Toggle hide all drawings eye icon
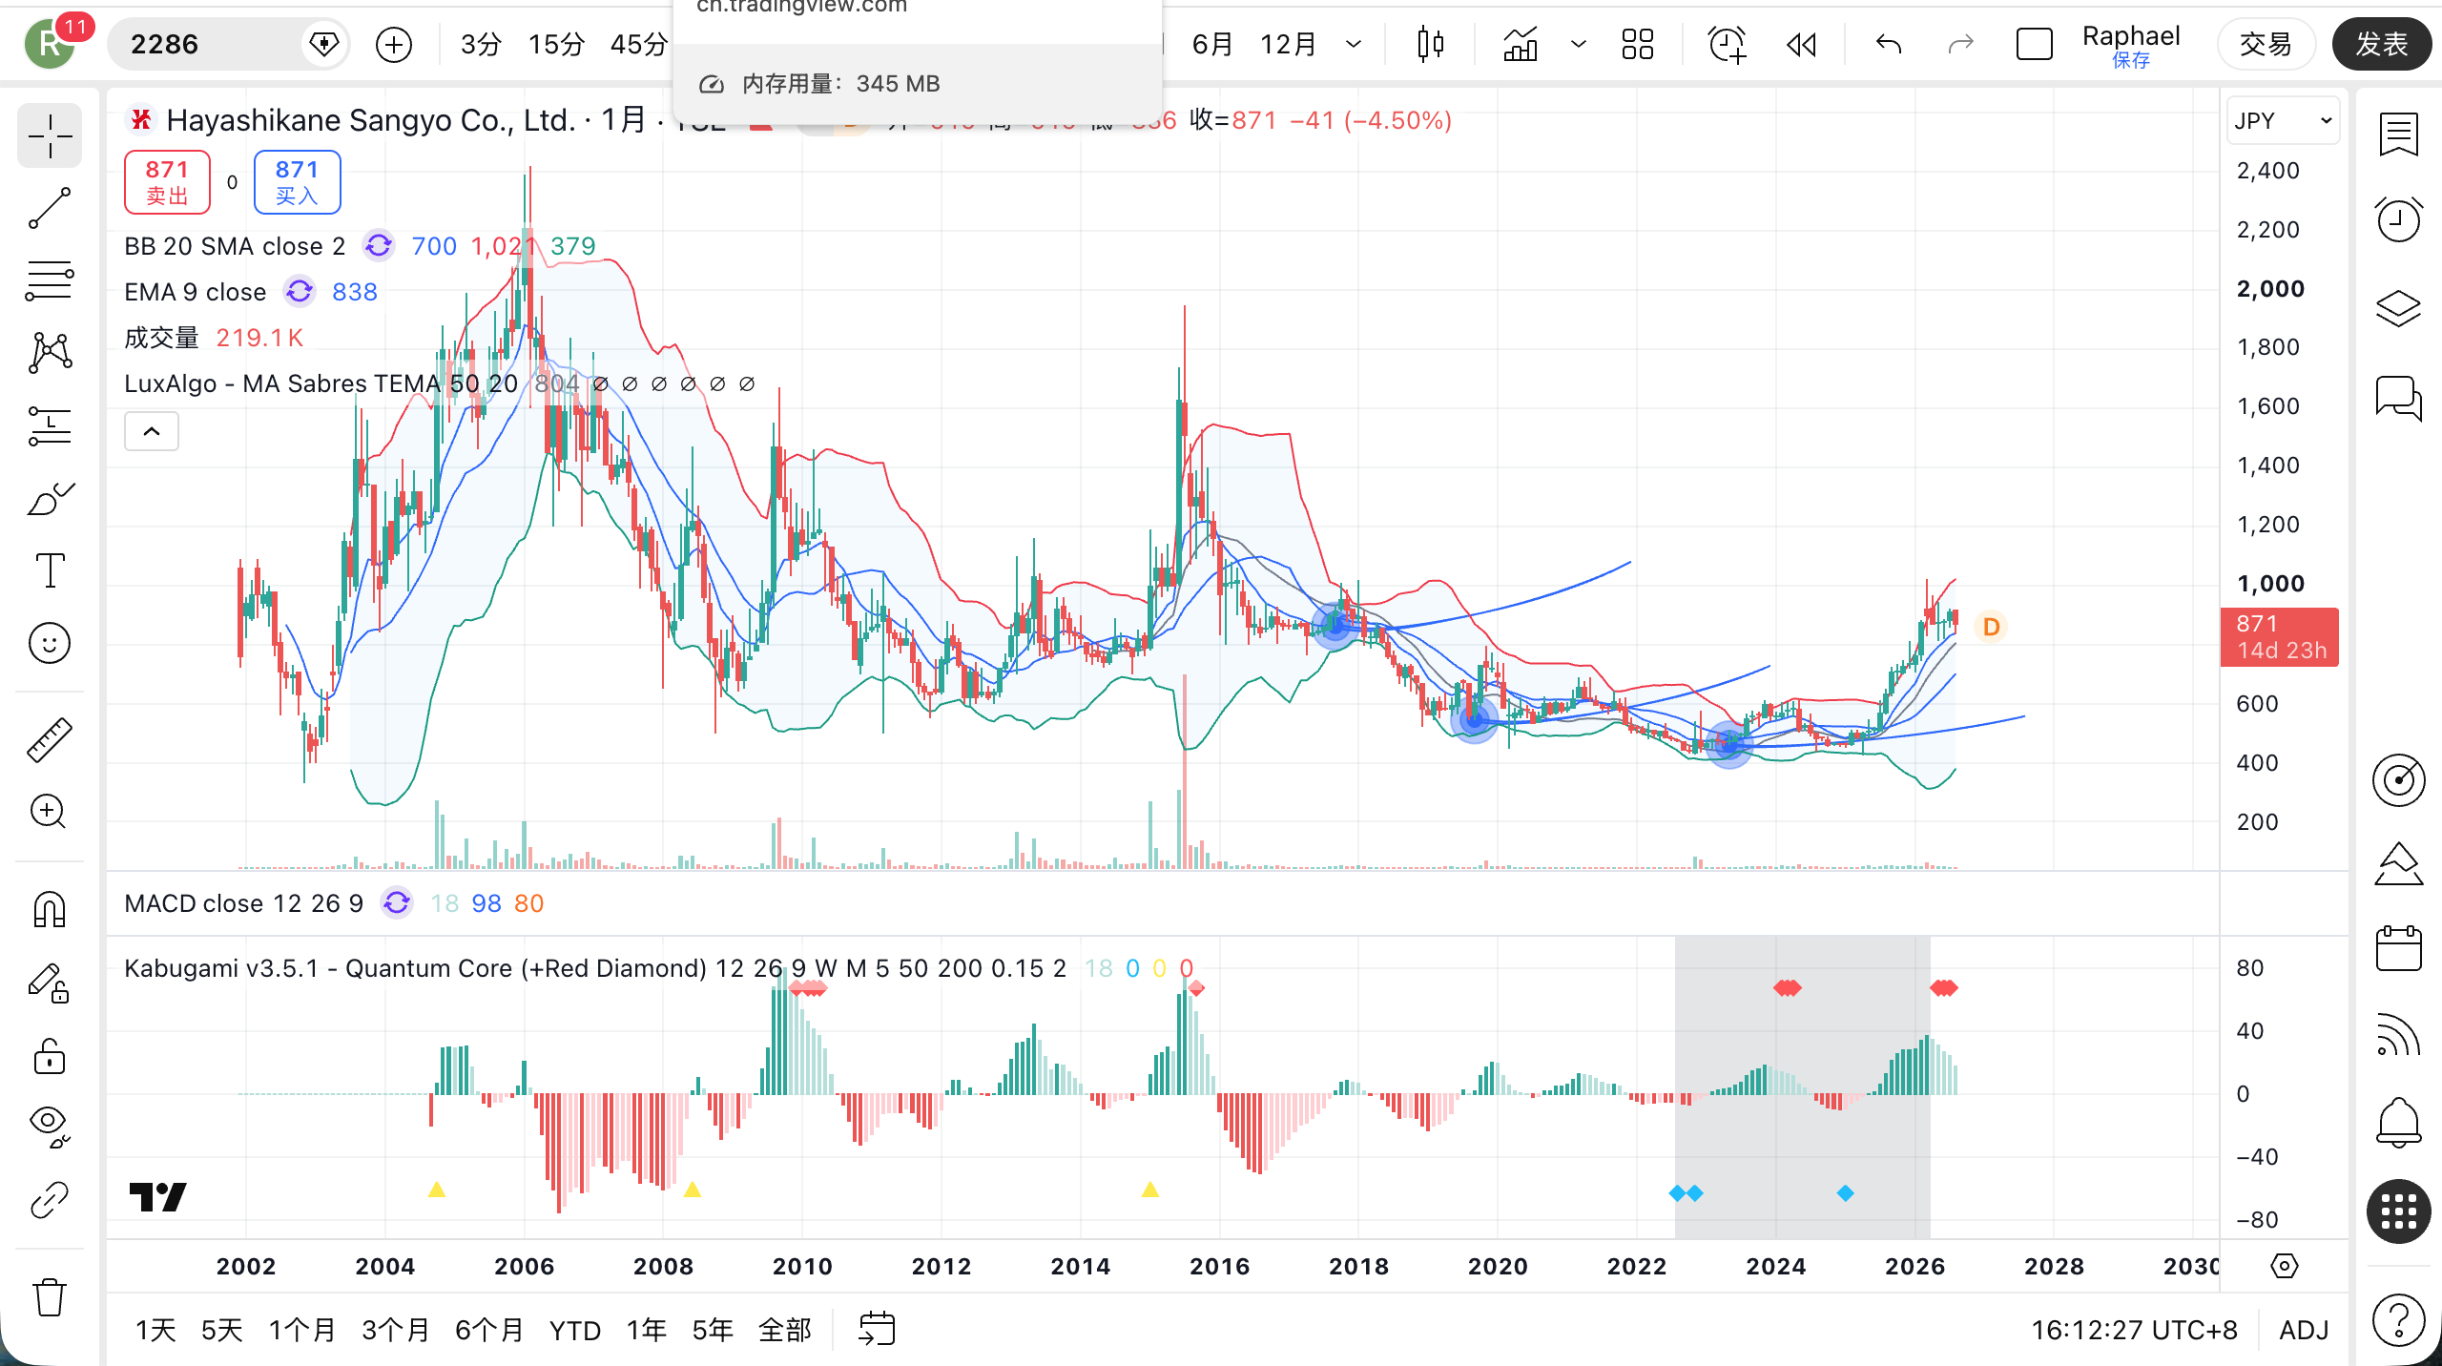This screenshot has height=1366, width=2442. [50, 1128]
